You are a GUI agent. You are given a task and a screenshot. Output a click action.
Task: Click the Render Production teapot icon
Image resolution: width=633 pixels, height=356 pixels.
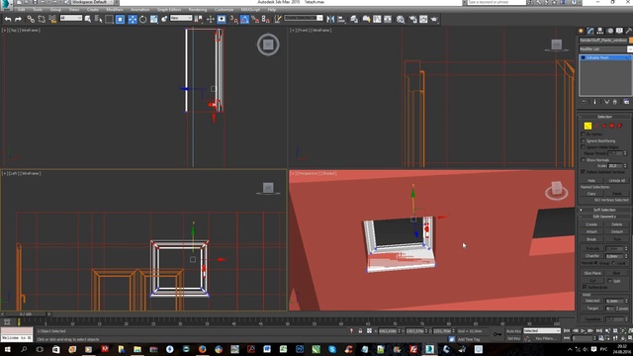pyautogui.click(x=434, y=19)
